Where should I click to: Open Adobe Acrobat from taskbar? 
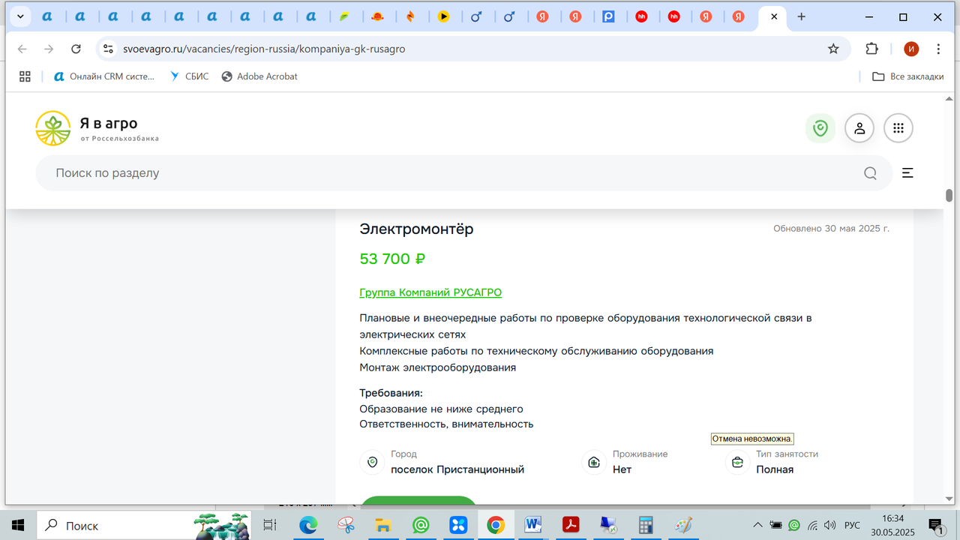click(x=571, y=525)
